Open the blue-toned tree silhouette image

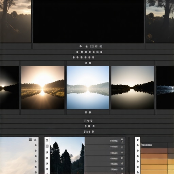click(x=160, y=21)
